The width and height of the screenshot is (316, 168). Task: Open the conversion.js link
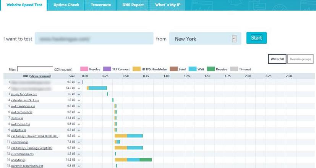click(20, 142)
